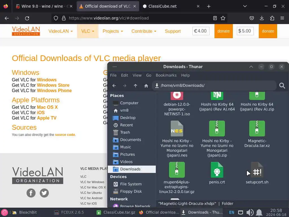Toggle reader view icon in address bar
The image size is (289, 217).
(215, 18)
